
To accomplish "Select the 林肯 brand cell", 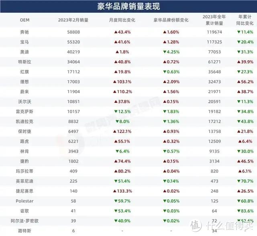I will coord(24,151).
